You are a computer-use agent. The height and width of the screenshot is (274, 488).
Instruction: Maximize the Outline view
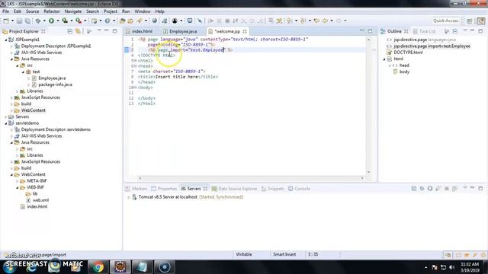point(480,31)
